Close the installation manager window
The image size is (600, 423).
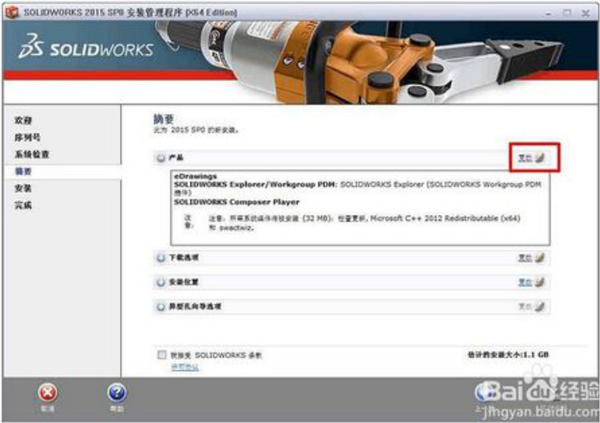(586, 13)
